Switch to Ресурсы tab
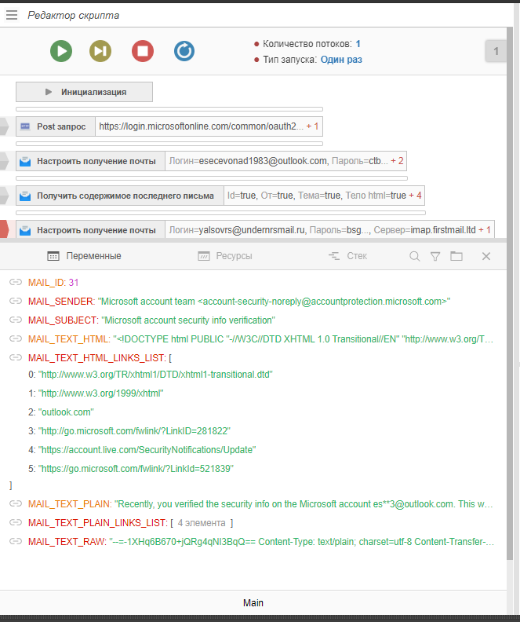This screenshot has width=520, height=622. tap(225, 256)
